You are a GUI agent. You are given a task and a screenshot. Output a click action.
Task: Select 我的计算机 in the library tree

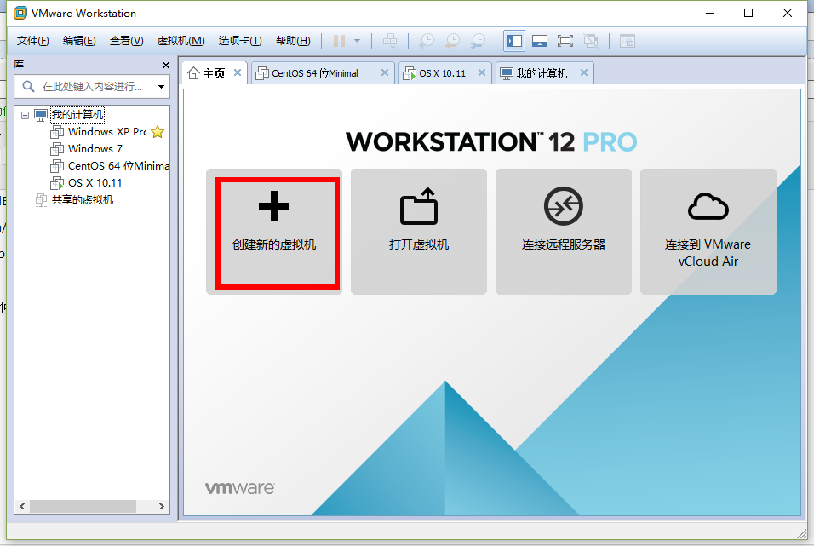pyautogui.click(x=77, y=114)
